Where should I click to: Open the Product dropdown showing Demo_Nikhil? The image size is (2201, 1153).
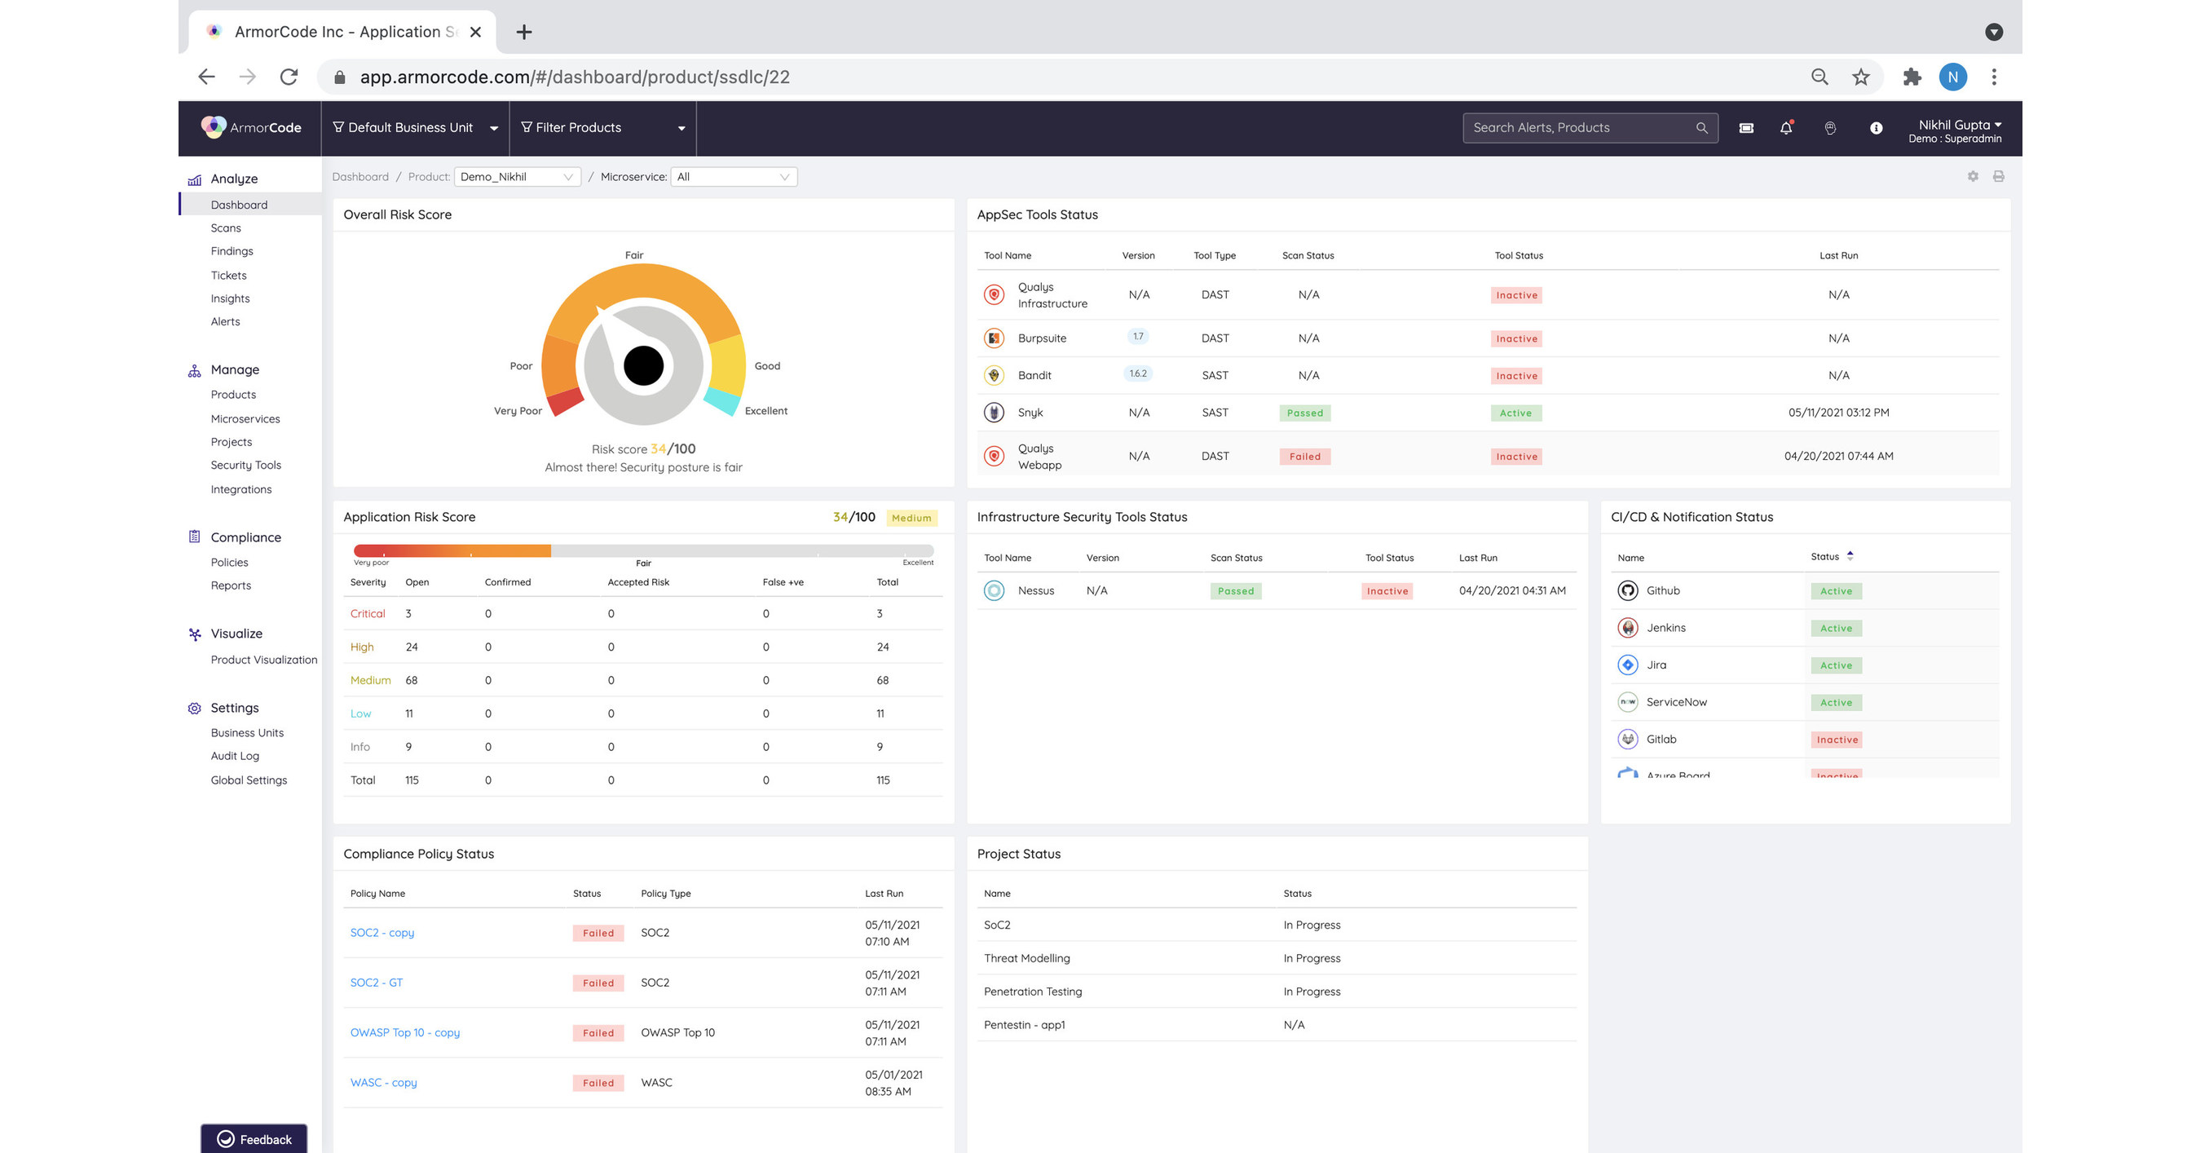(x=516, y=177)
